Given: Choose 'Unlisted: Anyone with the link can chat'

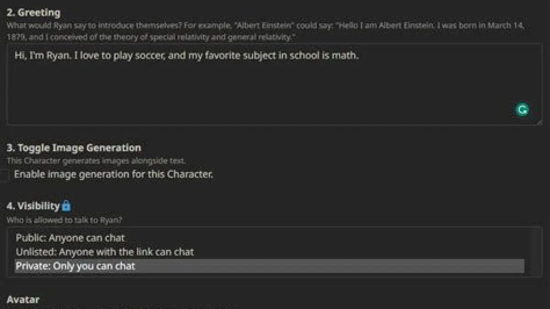Looking at the screenshot, I should point(104,252).
